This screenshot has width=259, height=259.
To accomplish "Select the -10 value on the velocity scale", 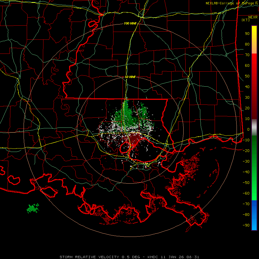I will [x=246, y=140].
